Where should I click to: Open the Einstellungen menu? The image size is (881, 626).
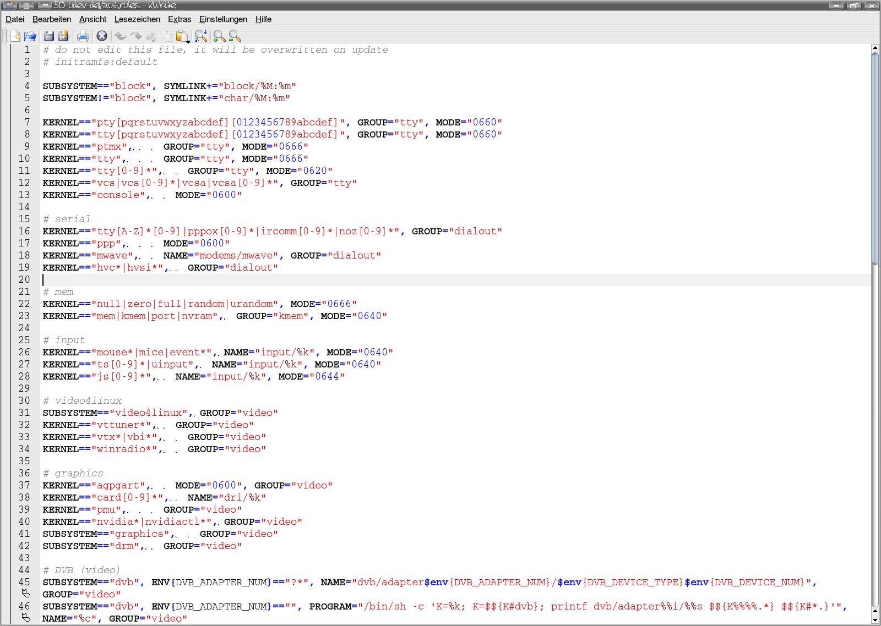tap(223, 19)
